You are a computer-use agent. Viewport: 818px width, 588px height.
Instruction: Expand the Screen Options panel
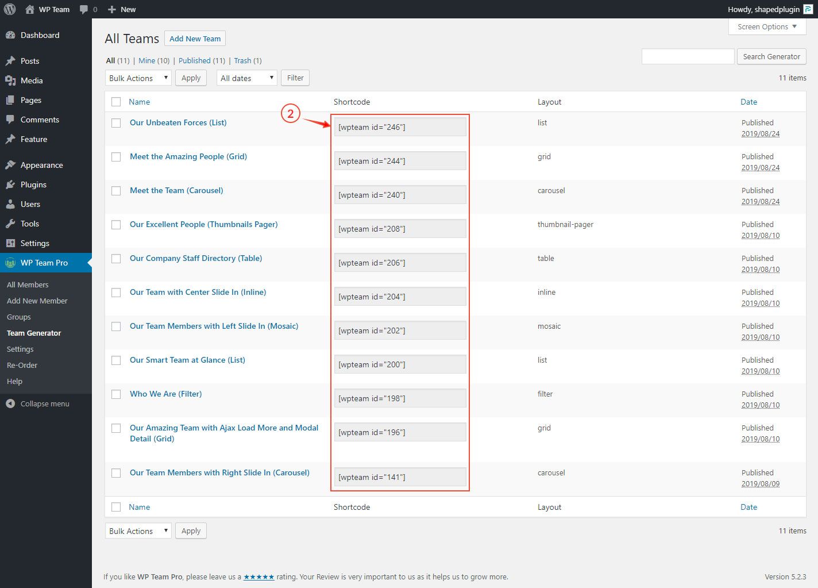[x=767, y=27]
